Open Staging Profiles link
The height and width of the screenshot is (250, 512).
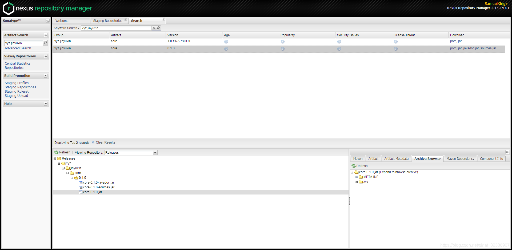(x=17, y=83)
